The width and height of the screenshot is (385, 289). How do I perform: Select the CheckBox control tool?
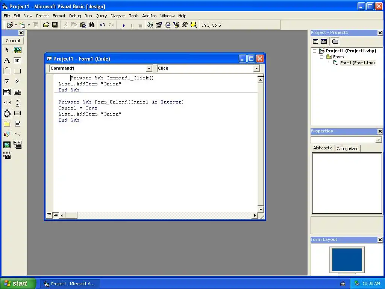[7, 81]
